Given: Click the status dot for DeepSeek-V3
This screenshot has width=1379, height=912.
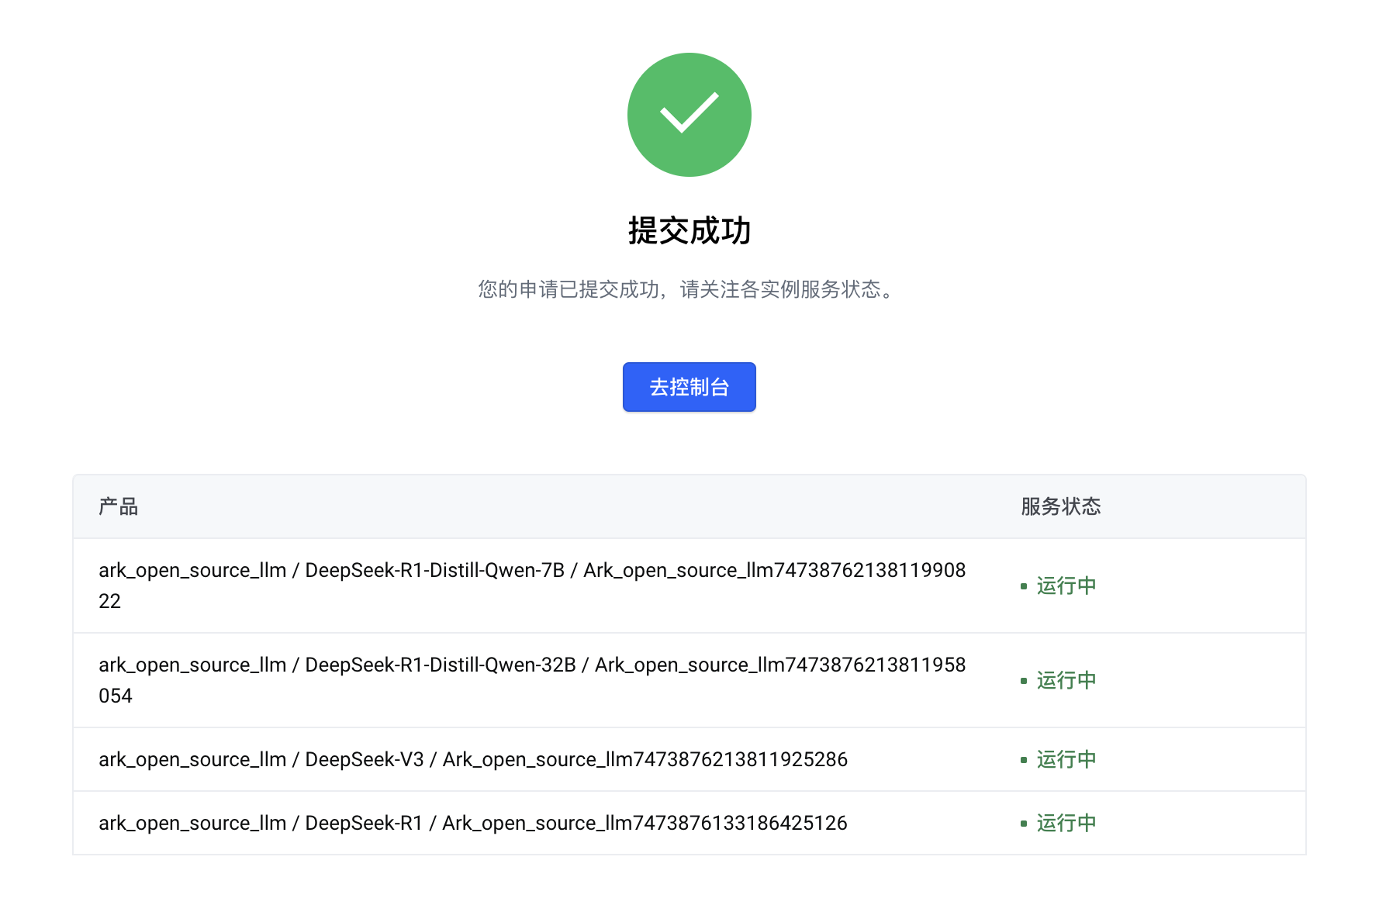Looking at the screenshot, I should (x=1024, y=760).
